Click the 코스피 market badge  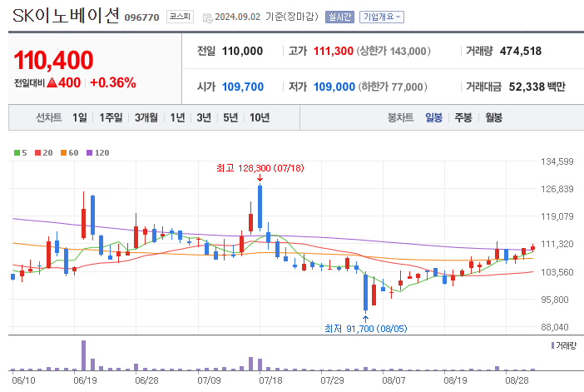(180, 17)
